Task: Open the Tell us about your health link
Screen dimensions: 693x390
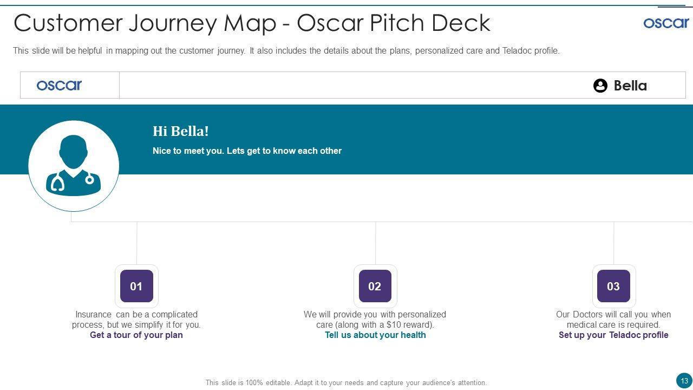Action: coord(375,335)
